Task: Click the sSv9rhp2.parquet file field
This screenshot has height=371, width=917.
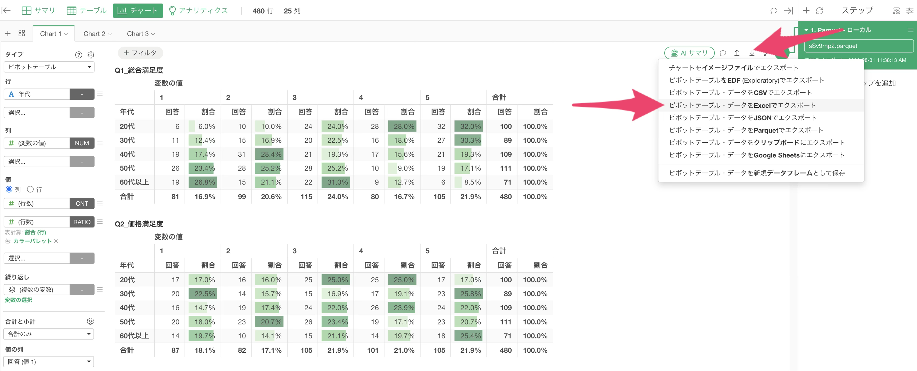Action: pyautogui.click(x=859, y=46)
